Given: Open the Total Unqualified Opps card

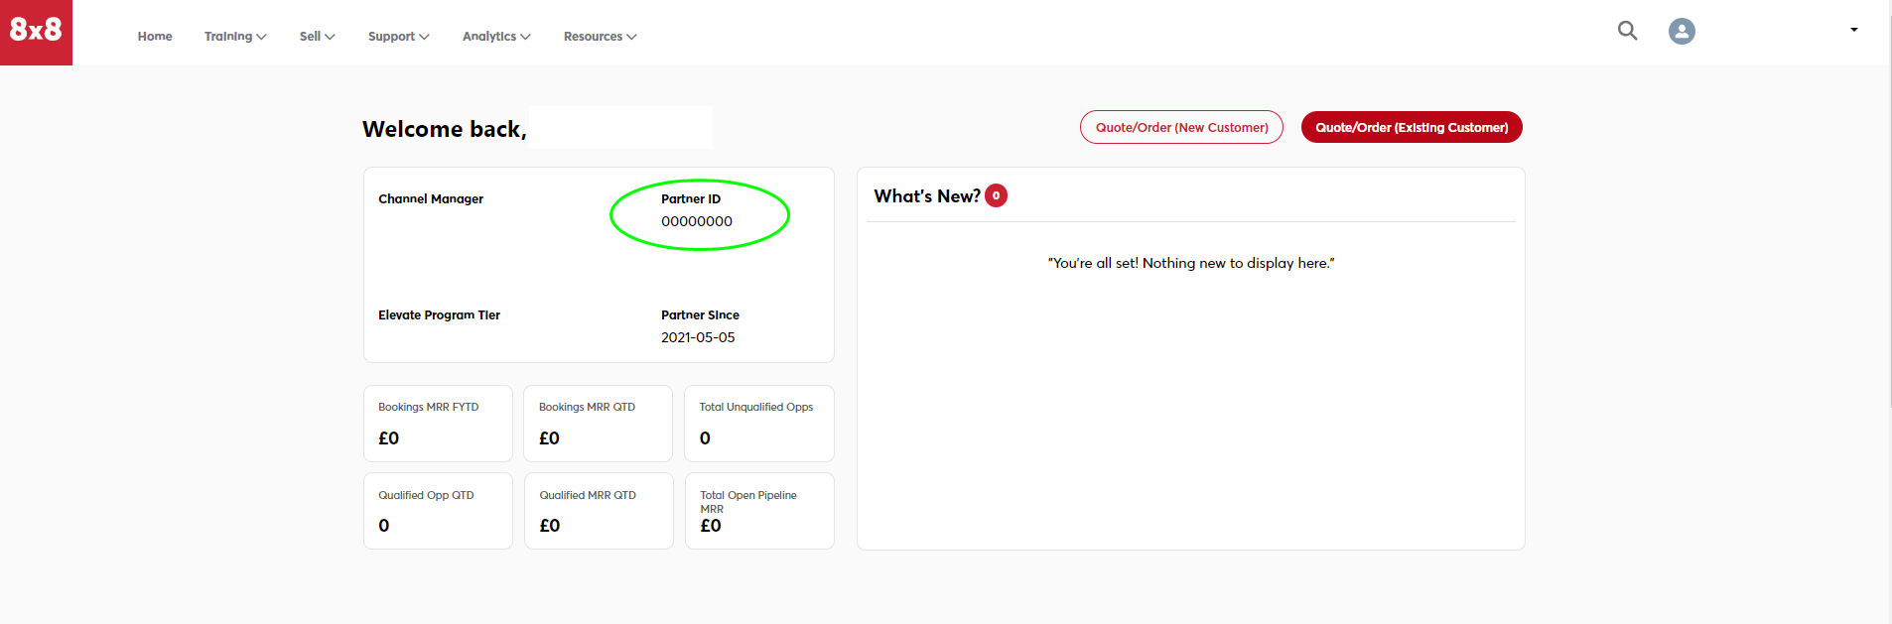Looking at the screenshot, I should pos(759,424).
